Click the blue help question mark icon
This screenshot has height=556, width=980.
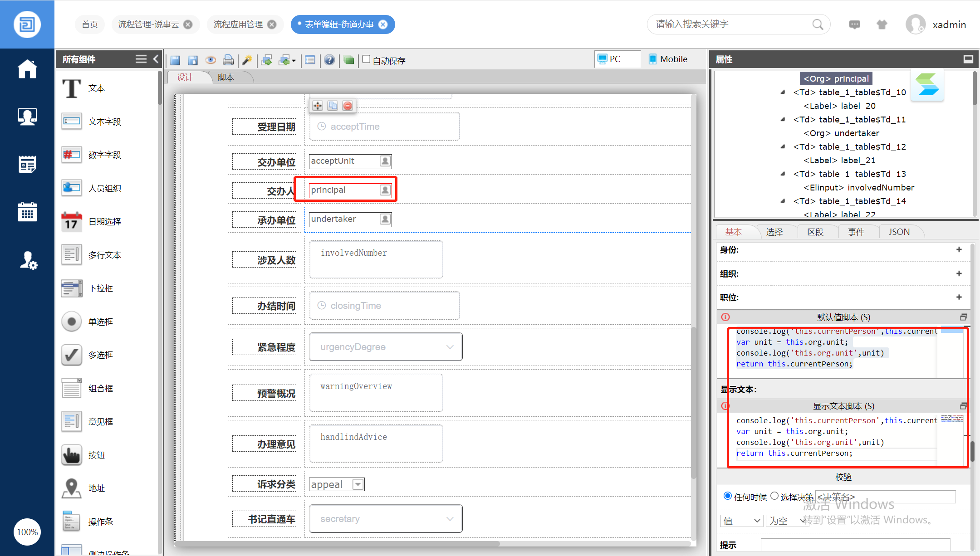pos(329,60)
